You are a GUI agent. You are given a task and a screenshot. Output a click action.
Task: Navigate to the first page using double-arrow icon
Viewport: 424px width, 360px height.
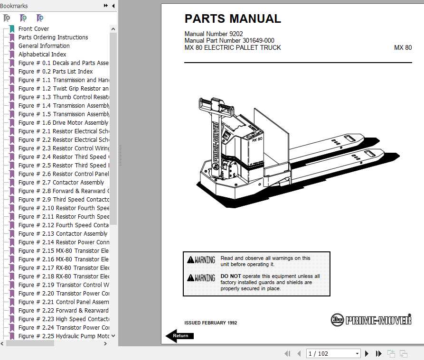pyautogui.click(x=288, y=353)
